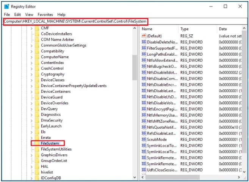Expand the Compatibility key
Screen dimensions: 249x182
[x=31, y=51]
